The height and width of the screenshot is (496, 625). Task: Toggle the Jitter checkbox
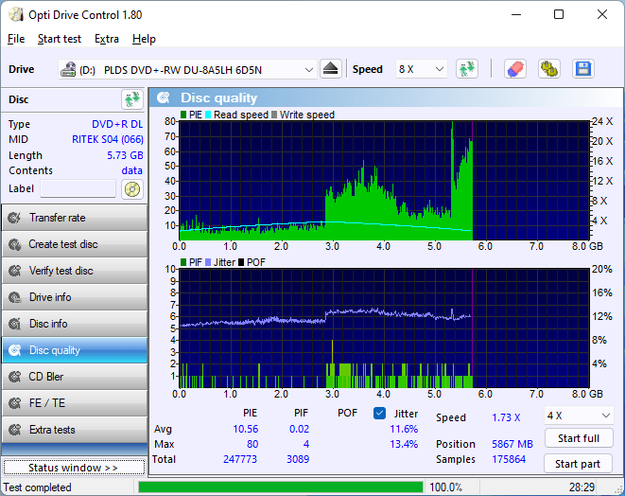(380, 414)
